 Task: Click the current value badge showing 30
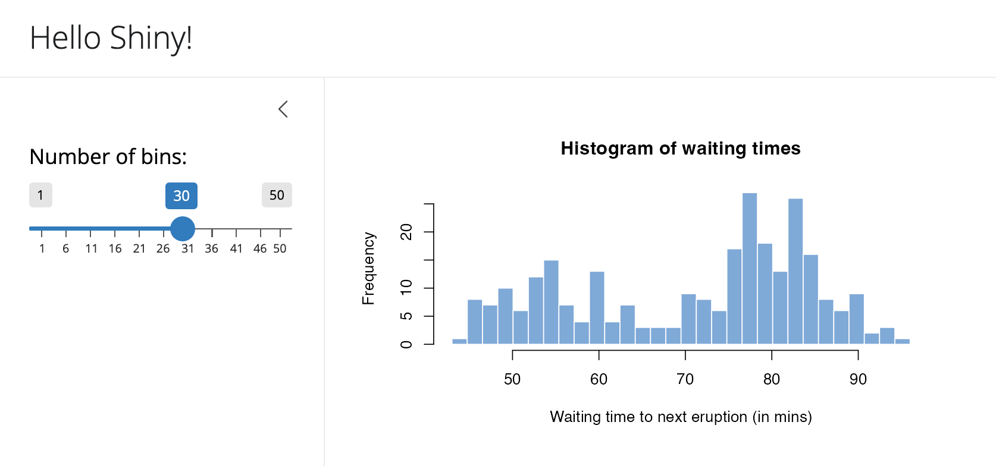click(181, 196)
